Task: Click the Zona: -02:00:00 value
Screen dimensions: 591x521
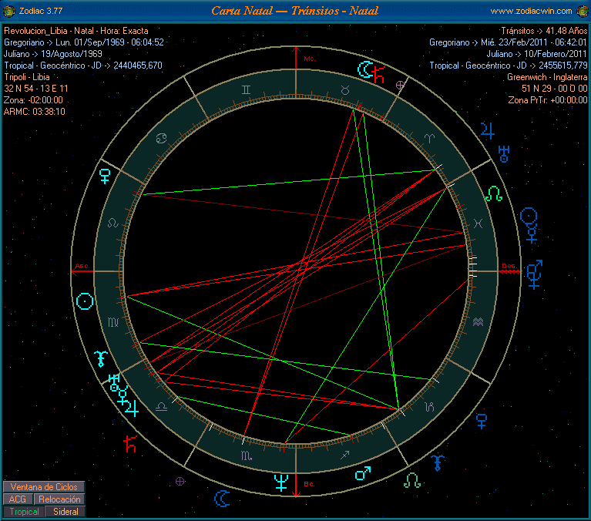Action: 33,100
